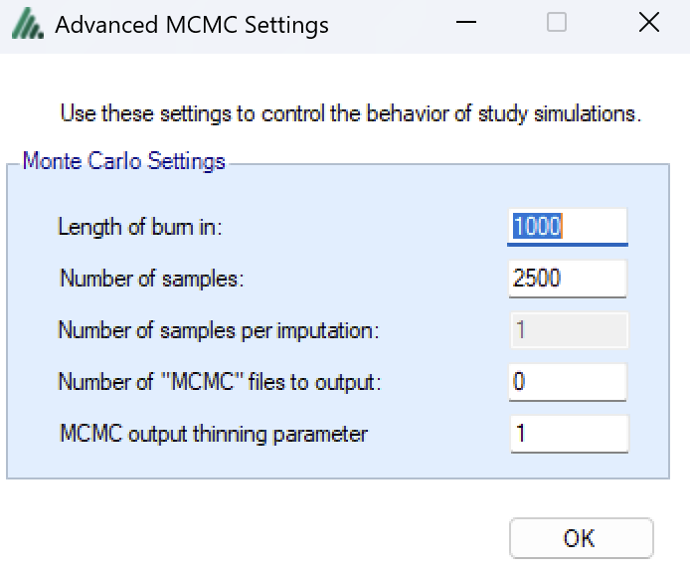Image resolution: width=690 pixels, height=572 pixels.
Task: Click the MCMC output thinning parameter field
Action: (x=568, y=434)
